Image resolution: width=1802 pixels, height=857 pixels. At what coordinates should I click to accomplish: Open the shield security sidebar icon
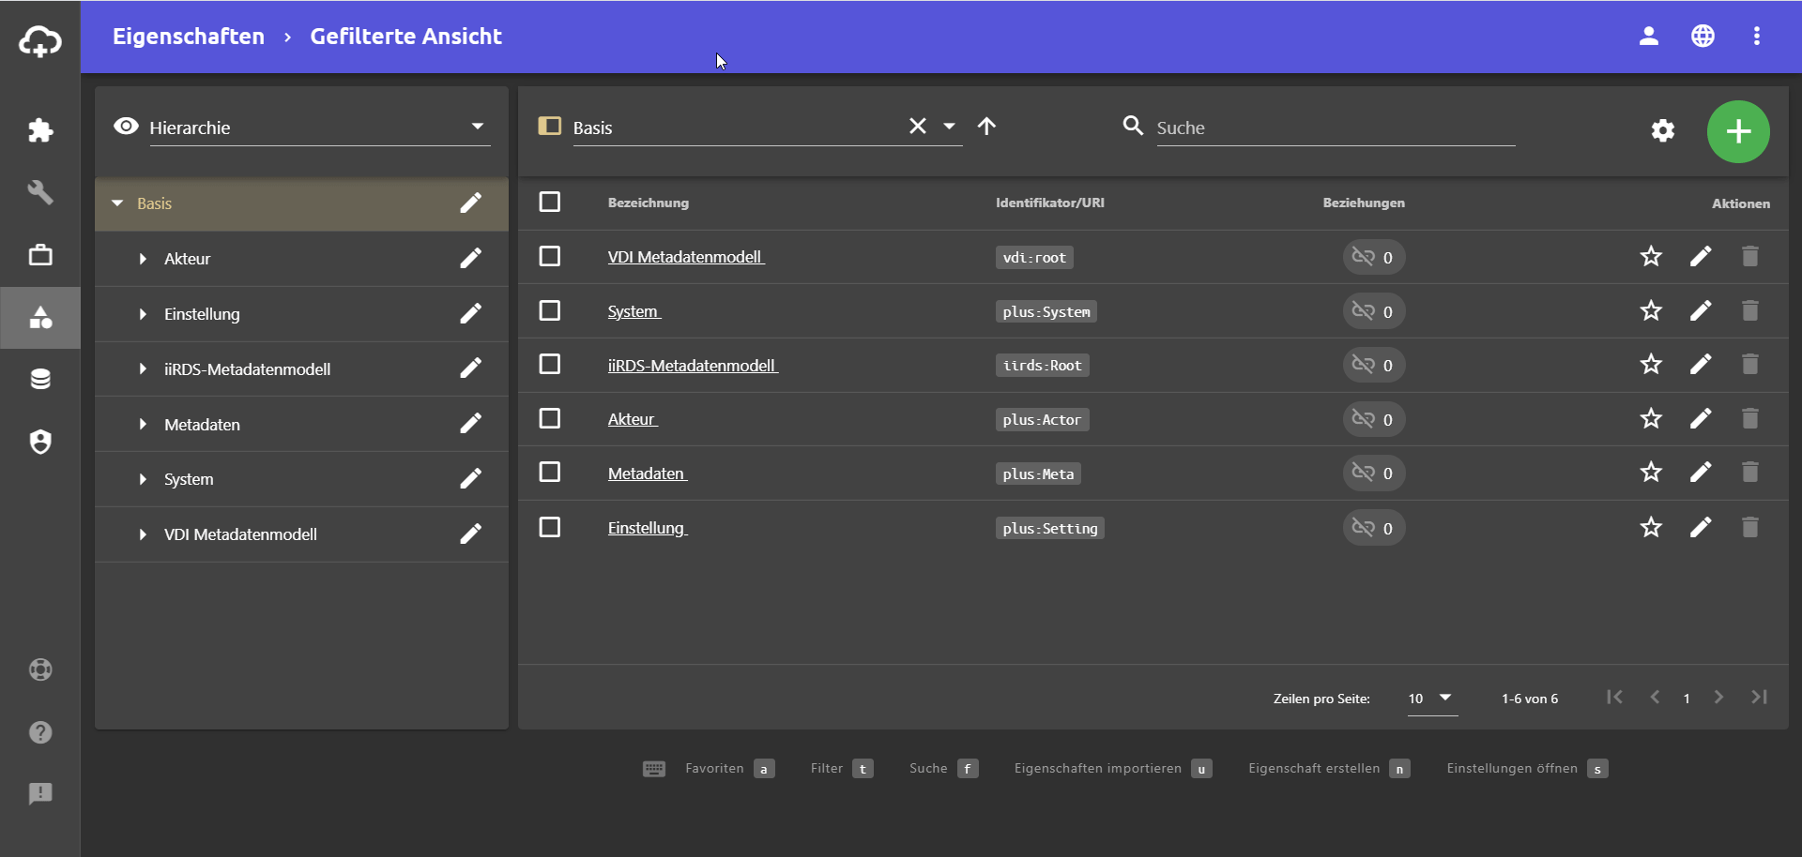pos(40,442)
